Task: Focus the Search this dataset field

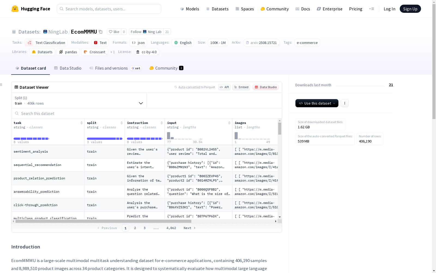Action: (x=147, y=113)
